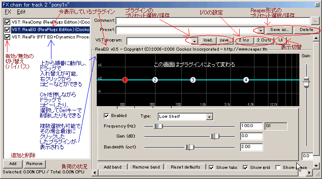Open the 2 Ins routing button
The width and height of the screenshot is (322, 179).
244,40
